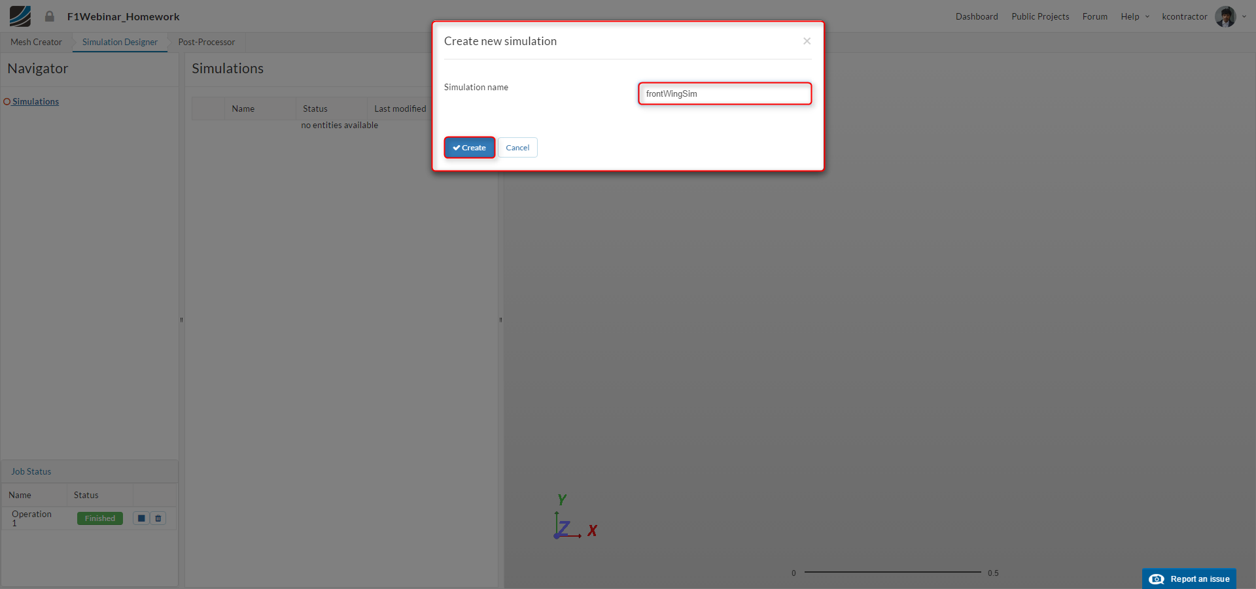Click the F1Webinar_Homework project title

(123, 16)
